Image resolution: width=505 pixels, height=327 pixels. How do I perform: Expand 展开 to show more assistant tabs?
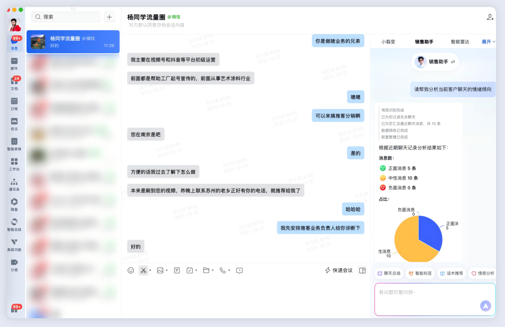coord(486,41)
